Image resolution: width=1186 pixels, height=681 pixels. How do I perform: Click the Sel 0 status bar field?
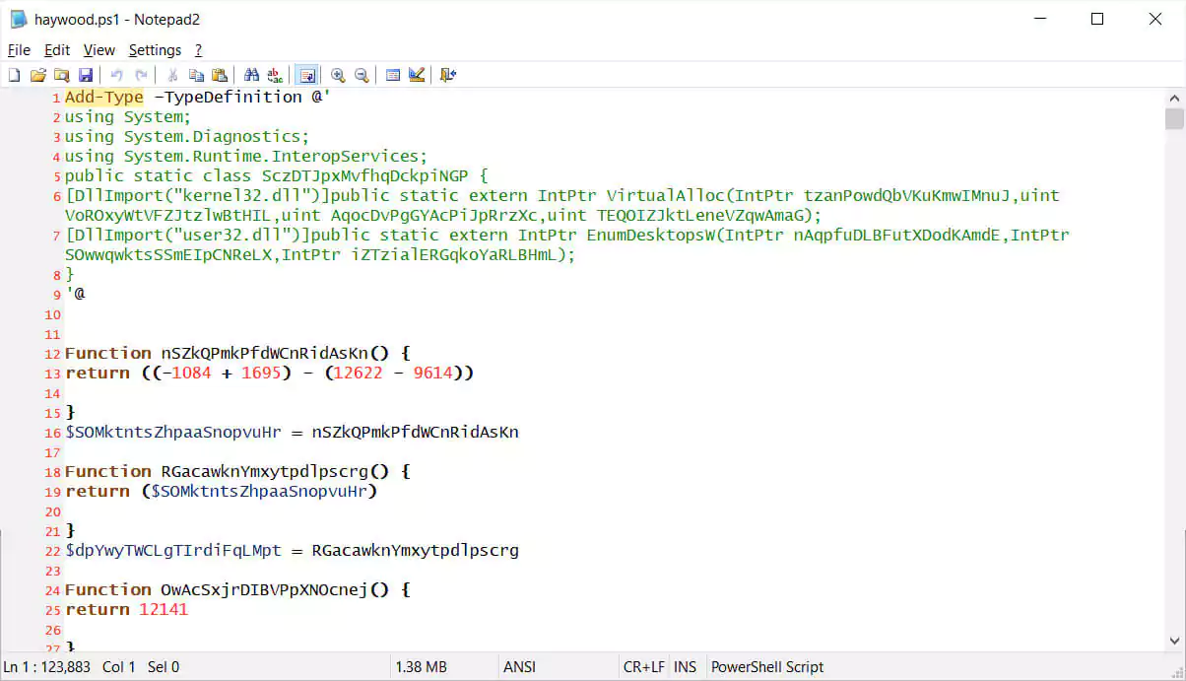click(163, 667)
